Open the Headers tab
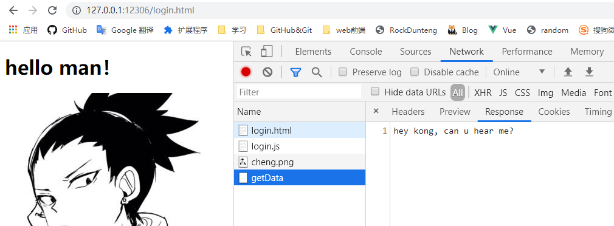Screen dimensions: 614x226 [408, 112]
